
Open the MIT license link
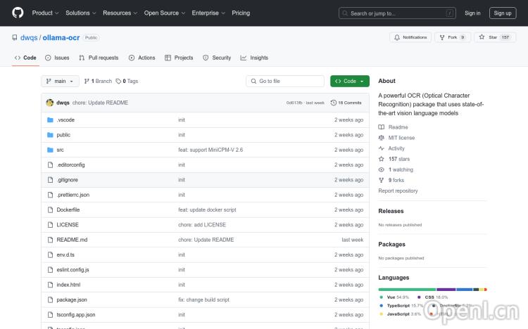tap(401, 138)
